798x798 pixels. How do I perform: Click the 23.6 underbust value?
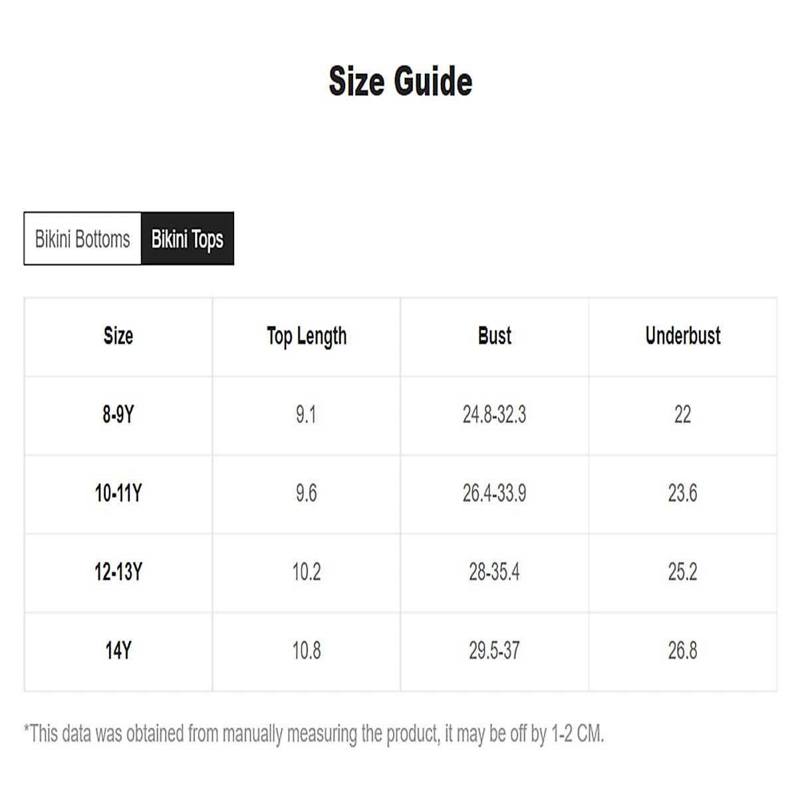682,493
